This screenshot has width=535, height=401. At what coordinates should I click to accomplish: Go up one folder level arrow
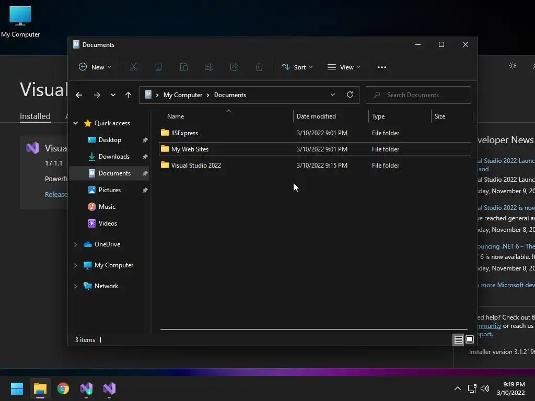coord(128,95)
